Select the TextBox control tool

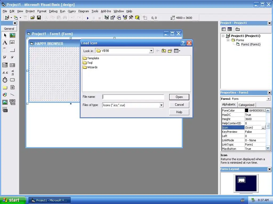click(12, 43)
